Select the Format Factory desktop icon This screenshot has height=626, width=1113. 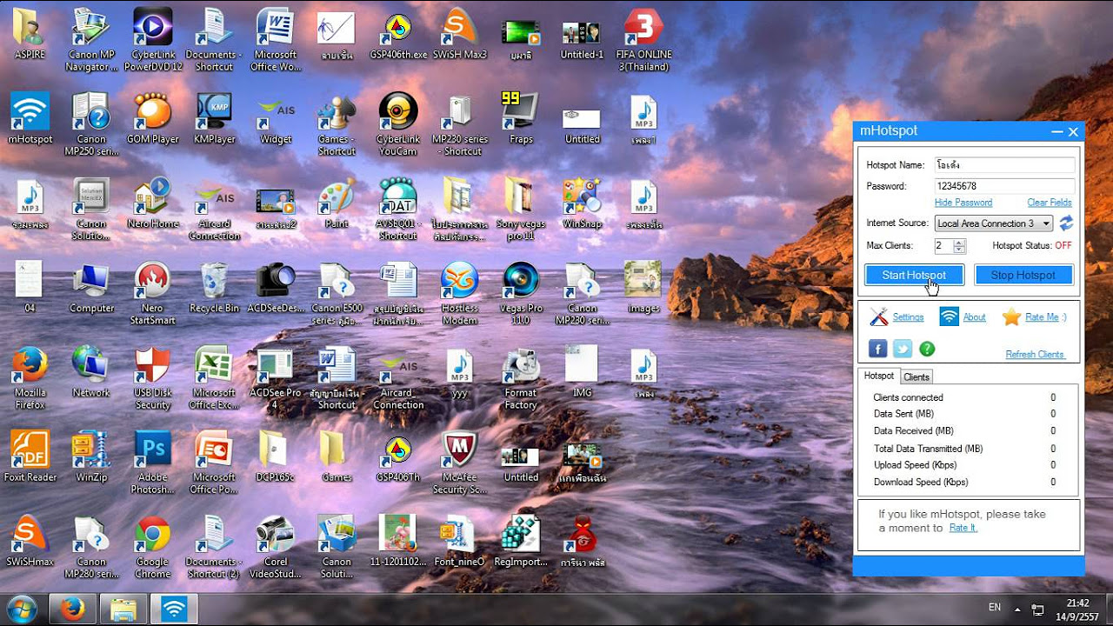tap(521, 378)
